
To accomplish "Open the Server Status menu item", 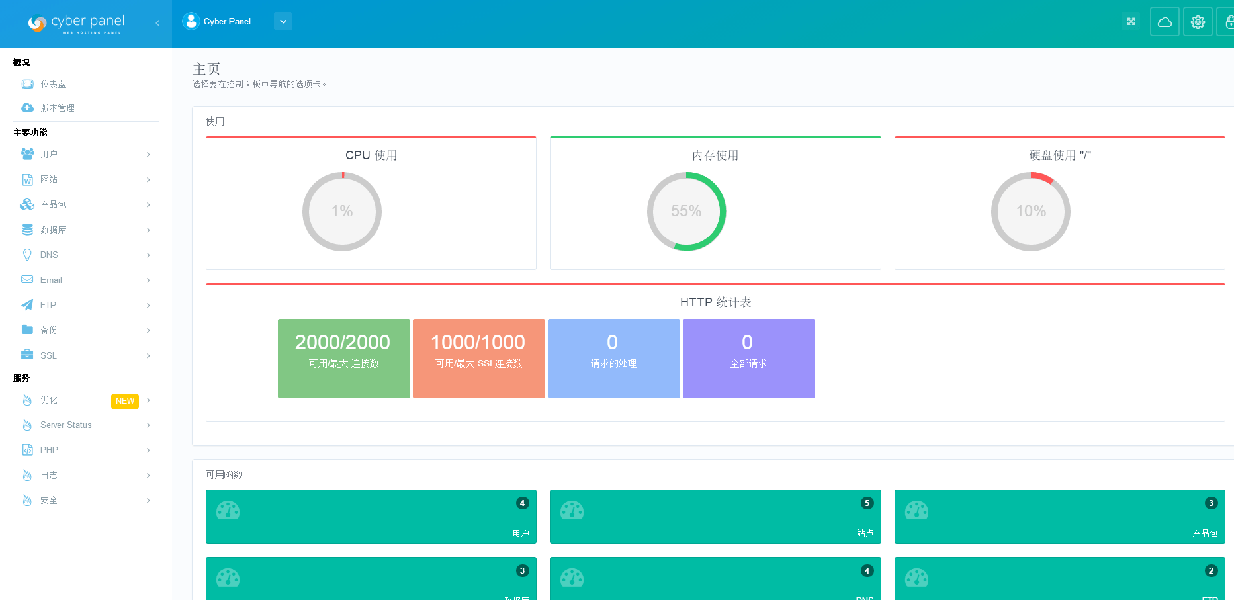I will click(x=66, y=425).
